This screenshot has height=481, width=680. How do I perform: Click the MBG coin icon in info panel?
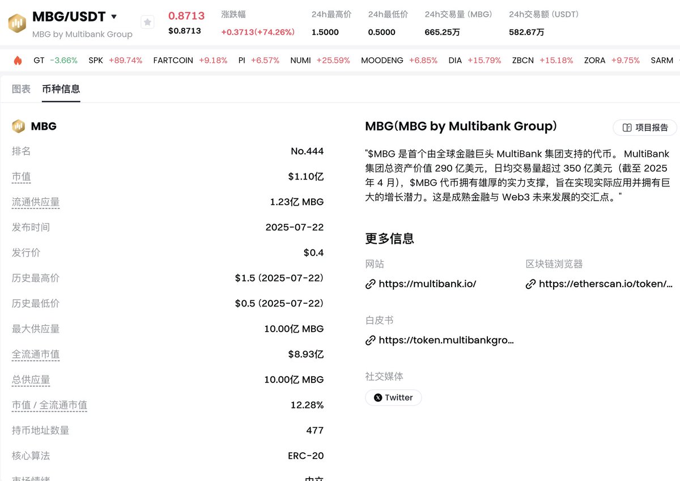point(19,126)
